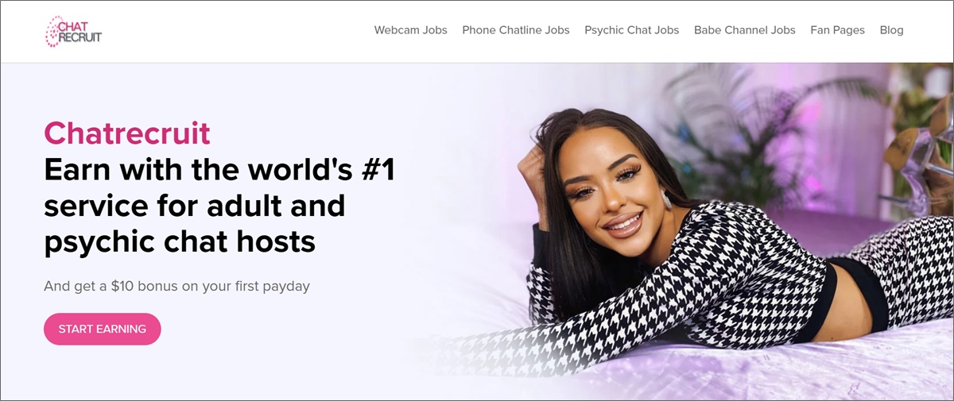954x401 pixels.
Task: Go to Phone Chatline Jobs
Action: [x=516, y=30]
